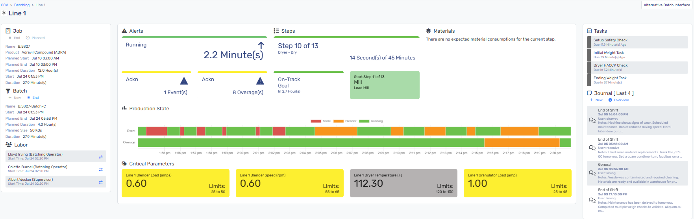
Task: Click rbeoulve entry's chat bubble icon
Action: click(592, 148)
